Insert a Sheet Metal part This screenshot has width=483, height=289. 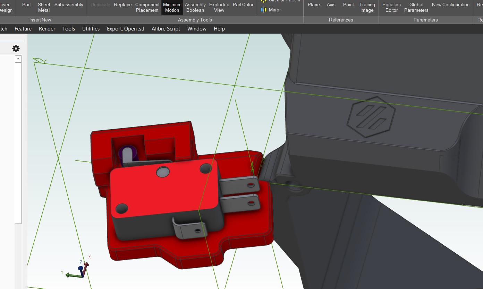(44, 7)
